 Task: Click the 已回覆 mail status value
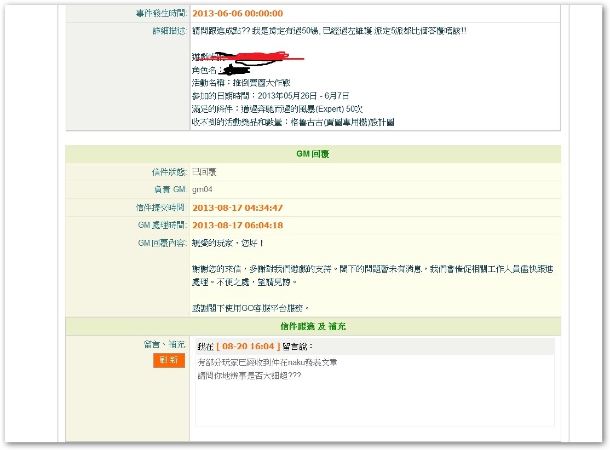tap(204, 172)
